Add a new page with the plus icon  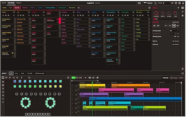pyautogui.click(x=79, y=8)
